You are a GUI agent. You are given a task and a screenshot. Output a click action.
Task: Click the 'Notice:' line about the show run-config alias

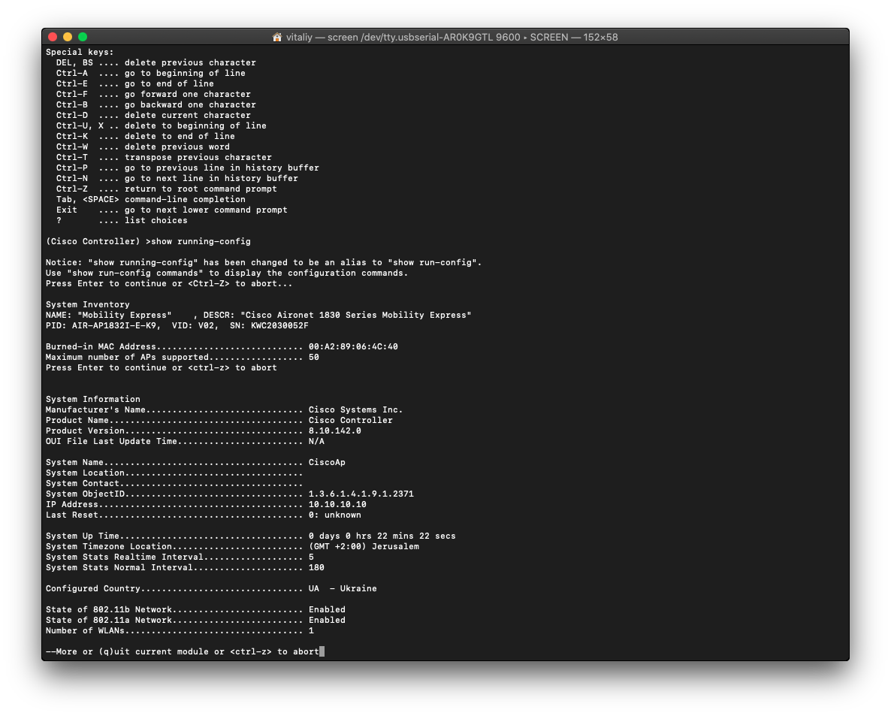tap(264, 262)
